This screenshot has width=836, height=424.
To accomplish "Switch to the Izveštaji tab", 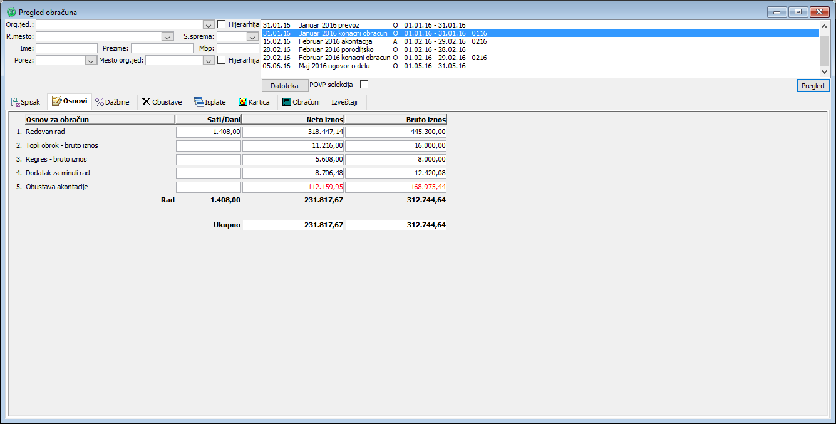I will click(344, 102).
